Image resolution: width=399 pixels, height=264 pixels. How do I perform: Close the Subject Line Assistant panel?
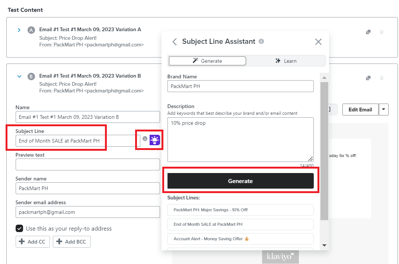tap(318, 42)
